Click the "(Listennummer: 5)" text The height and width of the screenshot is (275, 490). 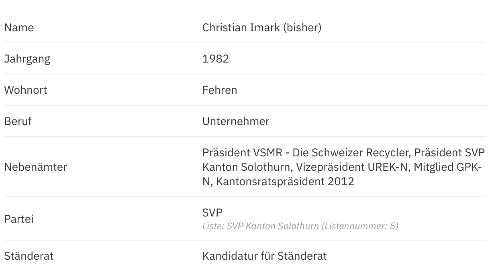360,226
